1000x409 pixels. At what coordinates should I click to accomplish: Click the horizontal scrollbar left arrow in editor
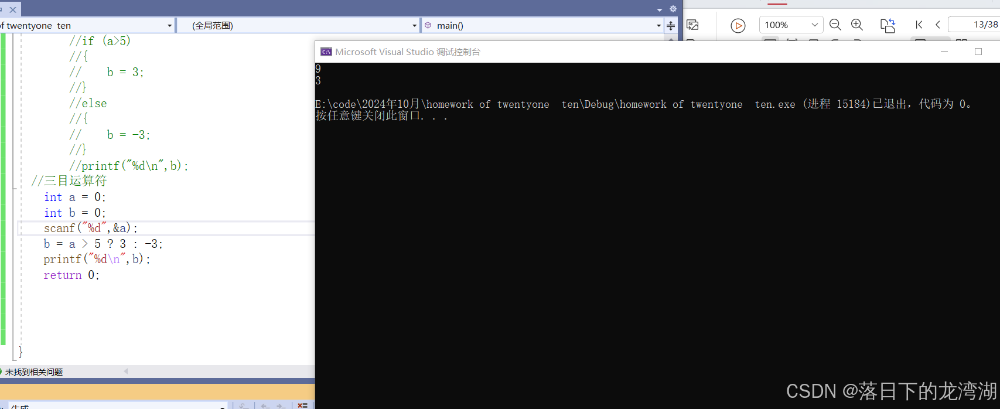(126, 371)
